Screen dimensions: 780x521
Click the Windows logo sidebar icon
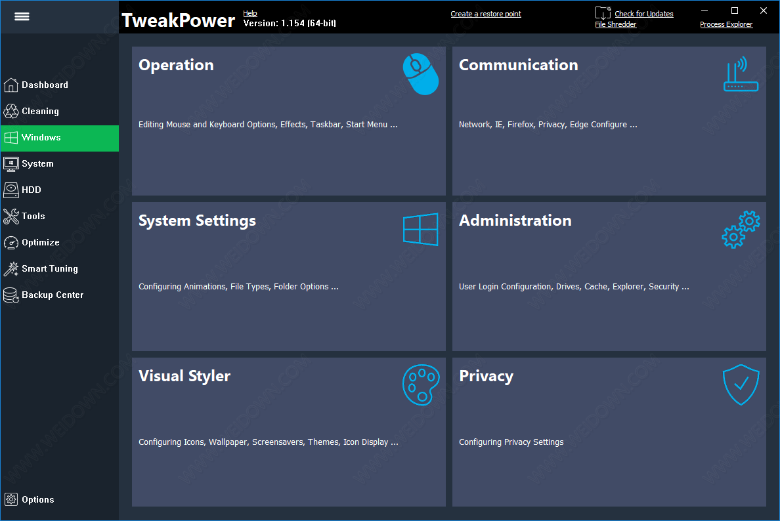pos(11,138)
